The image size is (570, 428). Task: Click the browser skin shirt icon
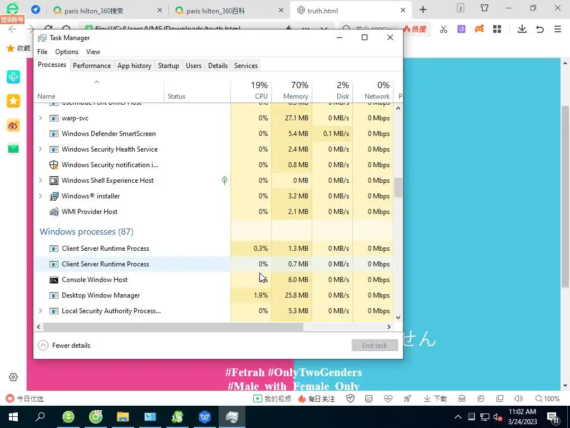[x=485, y=8]
